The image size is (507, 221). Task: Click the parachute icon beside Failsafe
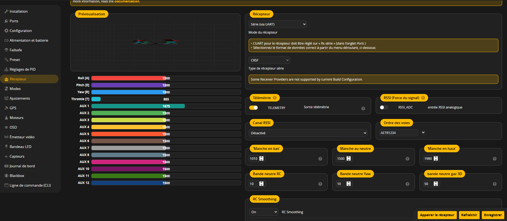point(6,50)
